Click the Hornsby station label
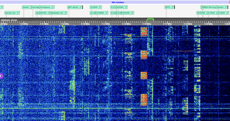Image resolution: width=230 pixels, height=121 pixels. click(35, 7)
